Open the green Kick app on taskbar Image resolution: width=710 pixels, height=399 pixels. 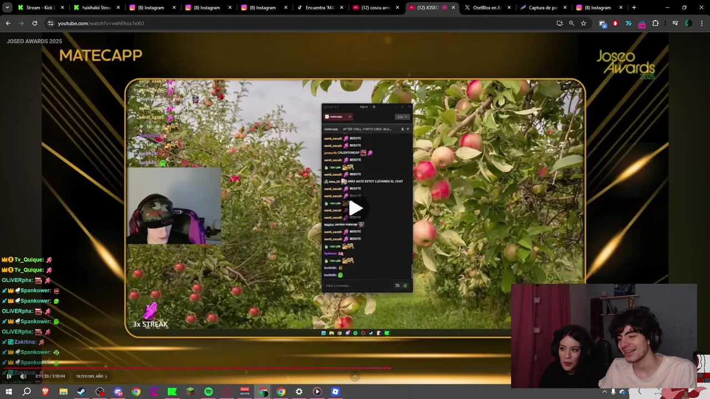[x=172, y=392]
